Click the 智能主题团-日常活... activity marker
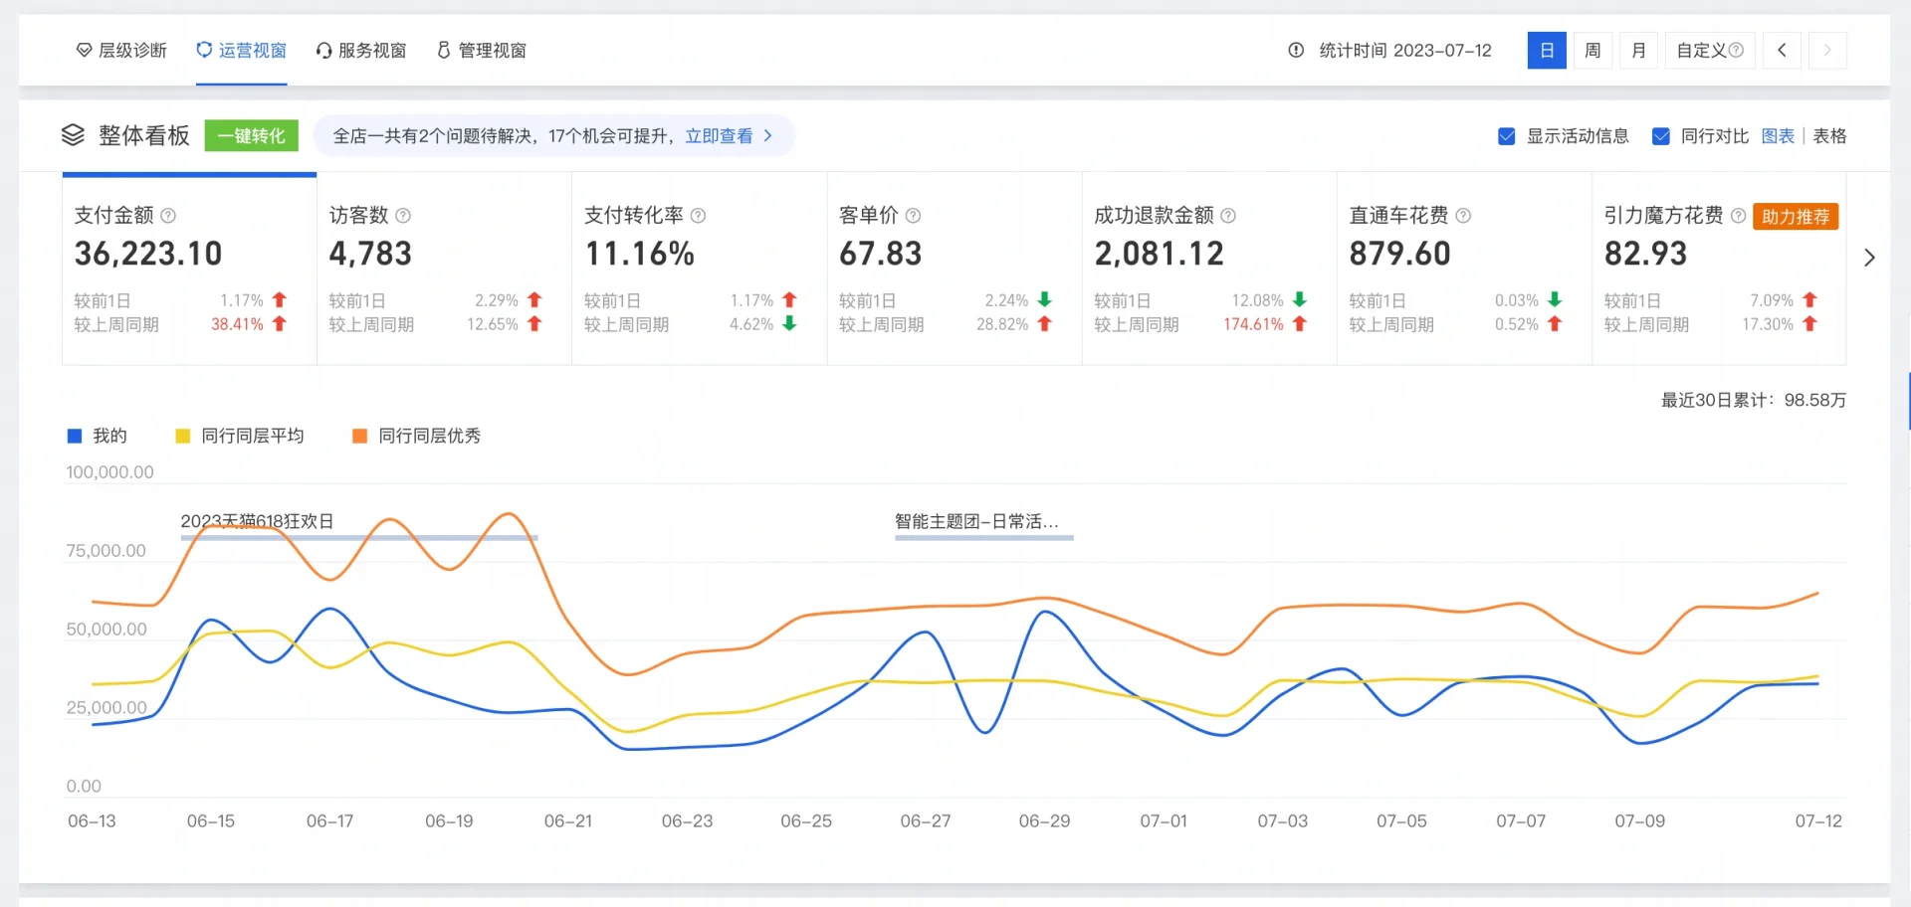1911x907 pixels. [976, 521]
